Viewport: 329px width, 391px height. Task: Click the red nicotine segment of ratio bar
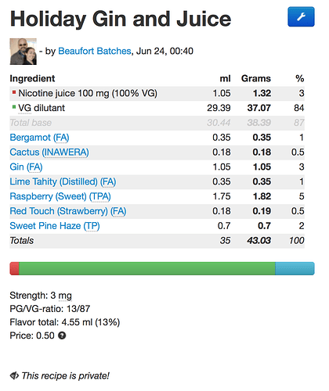pos(14,268)
